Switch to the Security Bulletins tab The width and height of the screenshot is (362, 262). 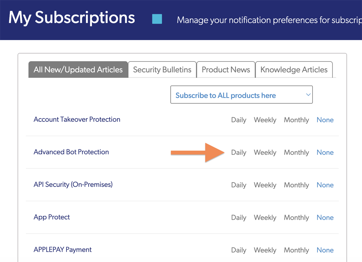tap(162, 70)
